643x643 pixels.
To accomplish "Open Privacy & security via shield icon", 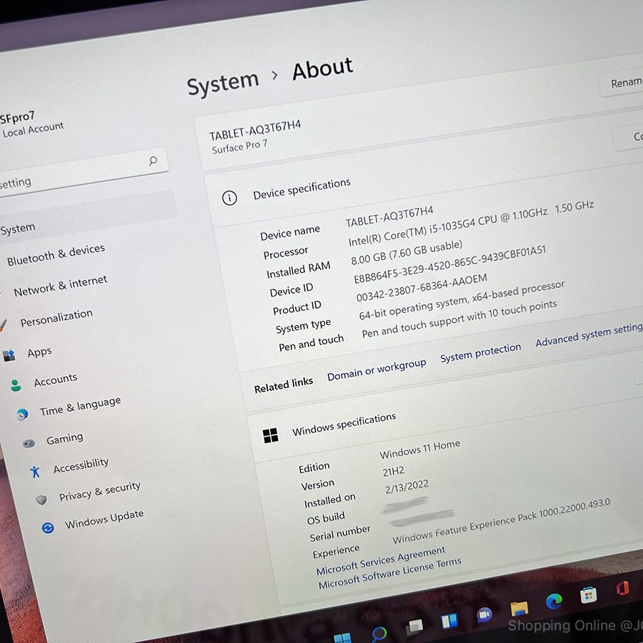I will click(x=41, y=499).
